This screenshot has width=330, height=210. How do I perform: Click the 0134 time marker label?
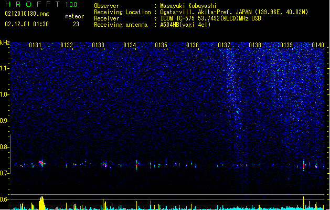[130, 45]
